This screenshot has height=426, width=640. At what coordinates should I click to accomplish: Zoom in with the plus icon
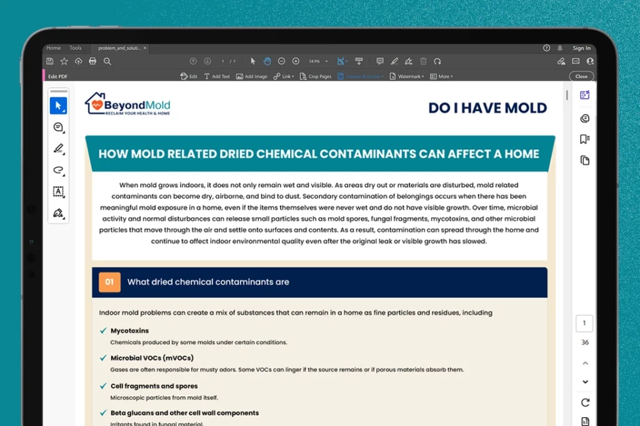tap(296, 62)
